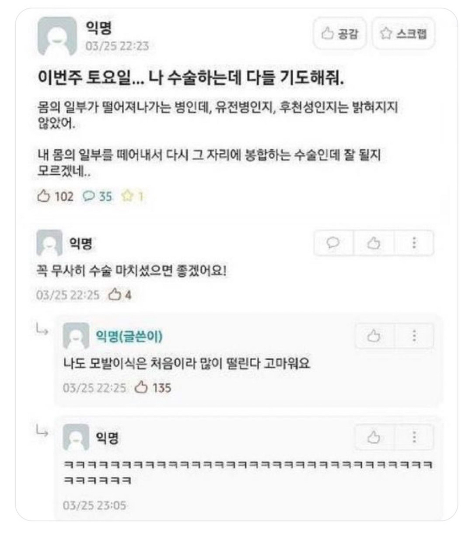Click the author reply avatar image

tap(76, 336)
